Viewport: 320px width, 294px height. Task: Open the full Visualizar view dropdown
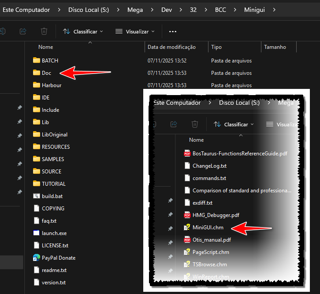tap(135, 32)
